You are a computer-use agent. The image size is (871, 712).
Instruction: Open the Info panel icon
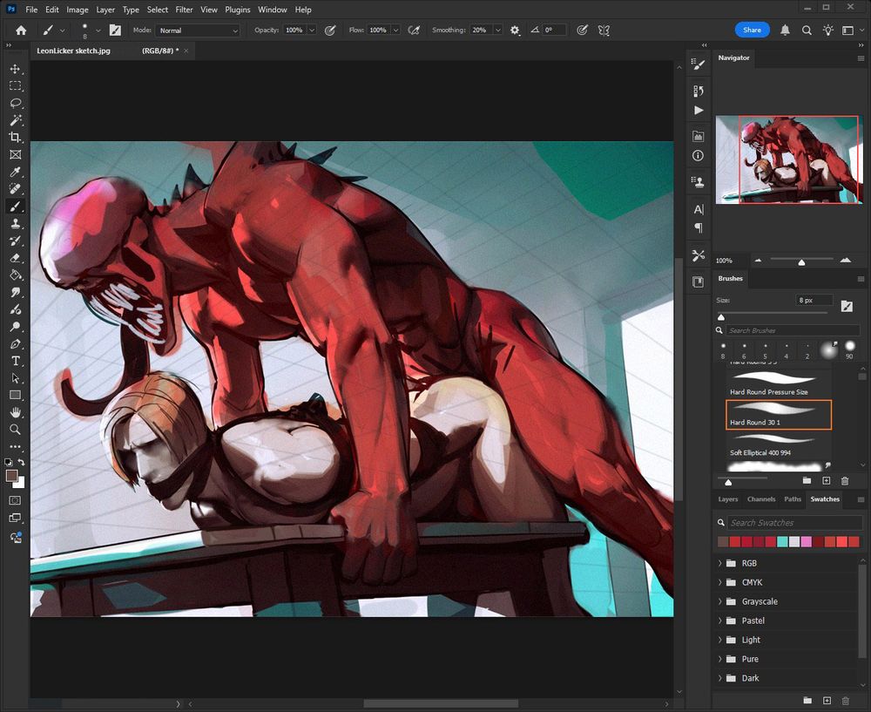coord(699,156)
